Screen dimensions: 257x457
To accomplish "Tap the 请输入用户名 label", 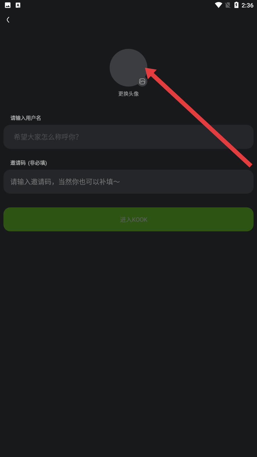I will (26, 118).
